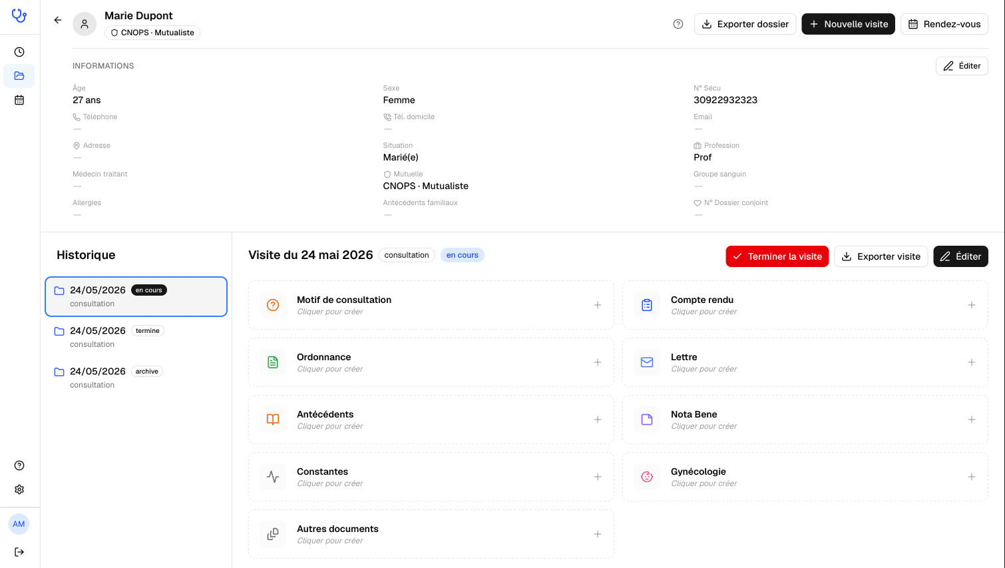Add a Lettre with plus icon

972,362
